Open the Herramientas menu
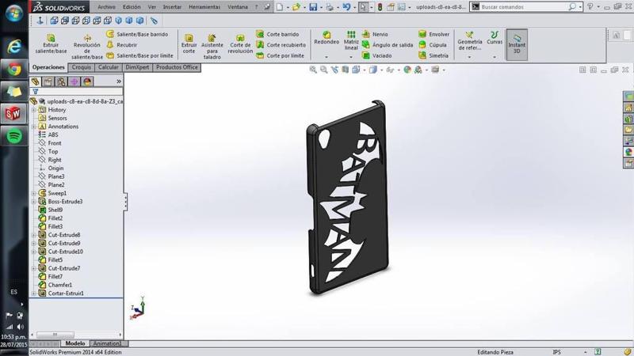The width and height of the screenshot is (634, 356). click(x=204, y=7)
